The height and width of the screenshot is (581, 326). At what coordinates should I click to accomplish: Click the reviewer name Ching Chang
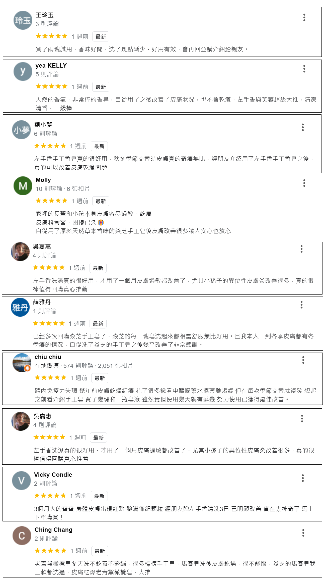point(53,530)
